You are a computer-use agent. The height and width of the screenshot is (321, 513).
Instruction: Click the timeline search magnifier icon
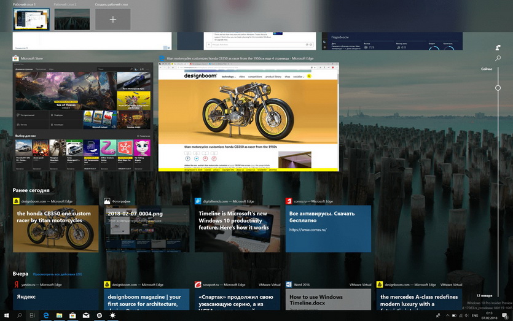pyautogui.click(x=498, y=58)
